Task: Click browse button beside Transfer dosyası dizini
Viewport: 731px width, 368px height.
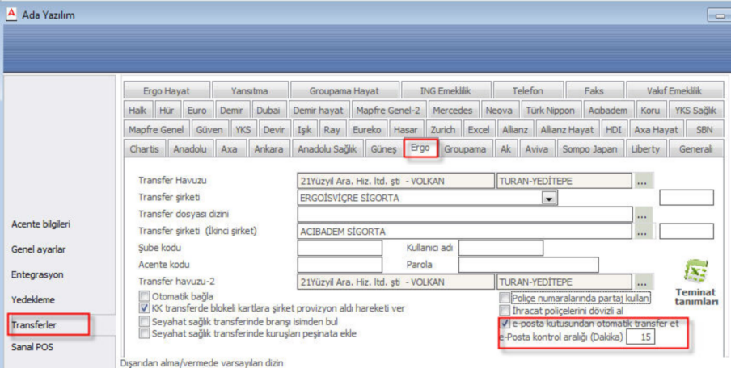Action: point(642,215)
